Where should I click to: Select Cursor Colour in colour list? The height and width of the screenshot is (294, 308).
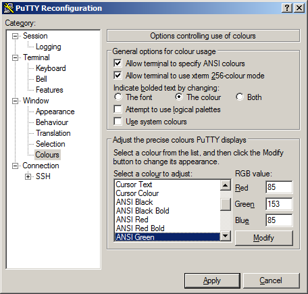click(168, 193)
